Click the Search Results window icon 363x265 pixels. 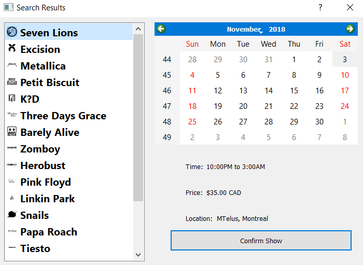(x=9, y=7)
